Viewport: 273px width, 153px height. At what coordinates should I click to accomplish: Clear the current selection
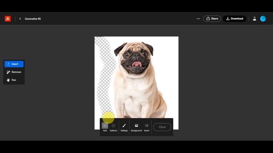[162, 127]
